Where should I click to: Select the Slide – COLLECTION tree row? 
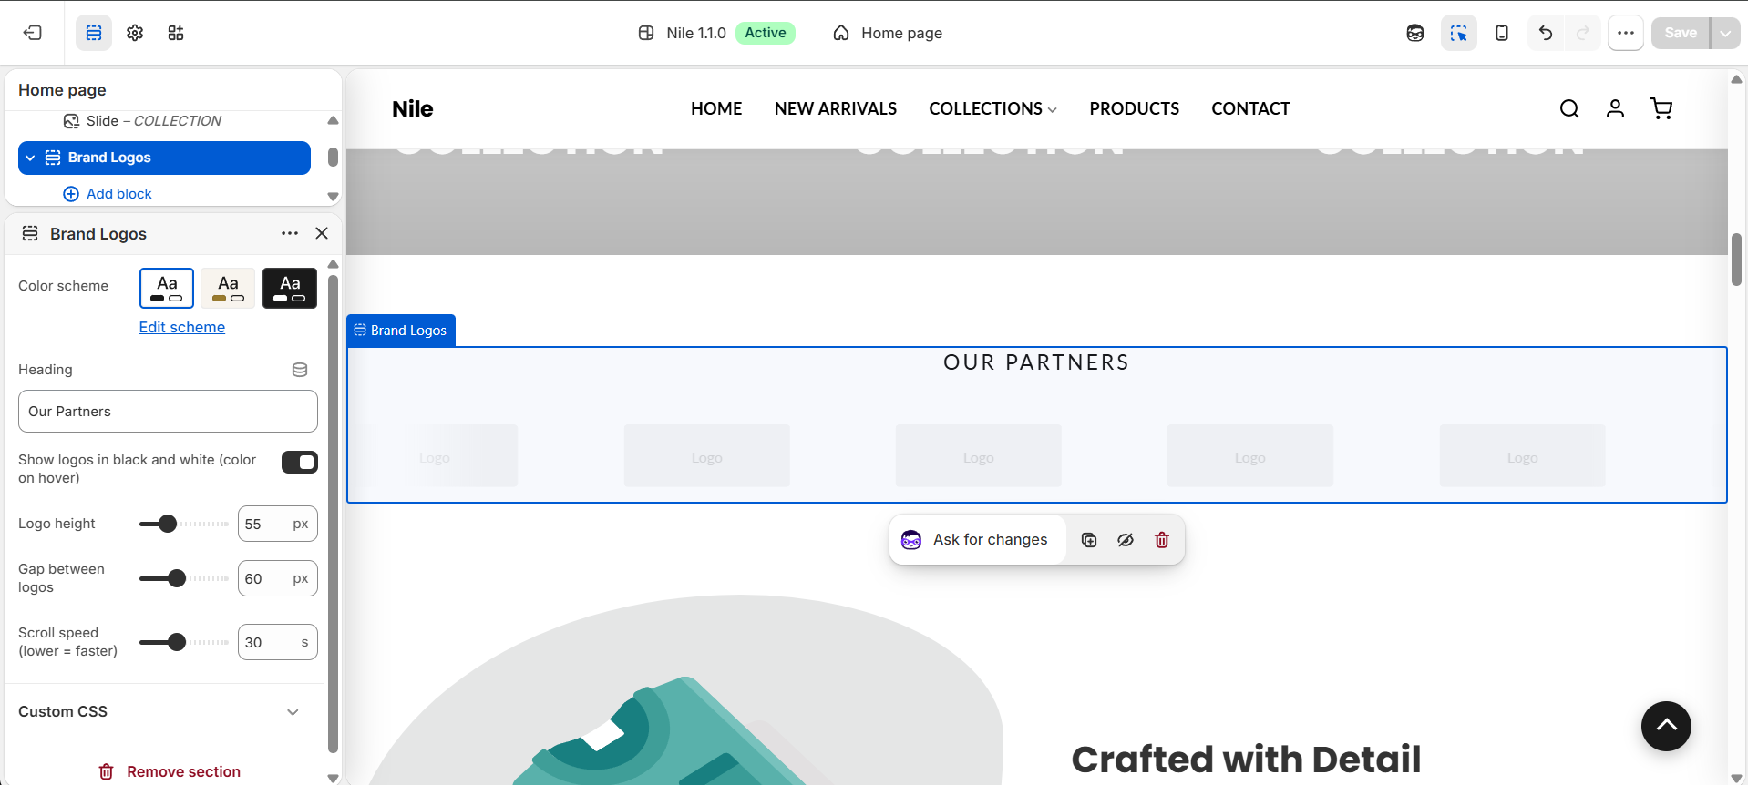point(154,121)
